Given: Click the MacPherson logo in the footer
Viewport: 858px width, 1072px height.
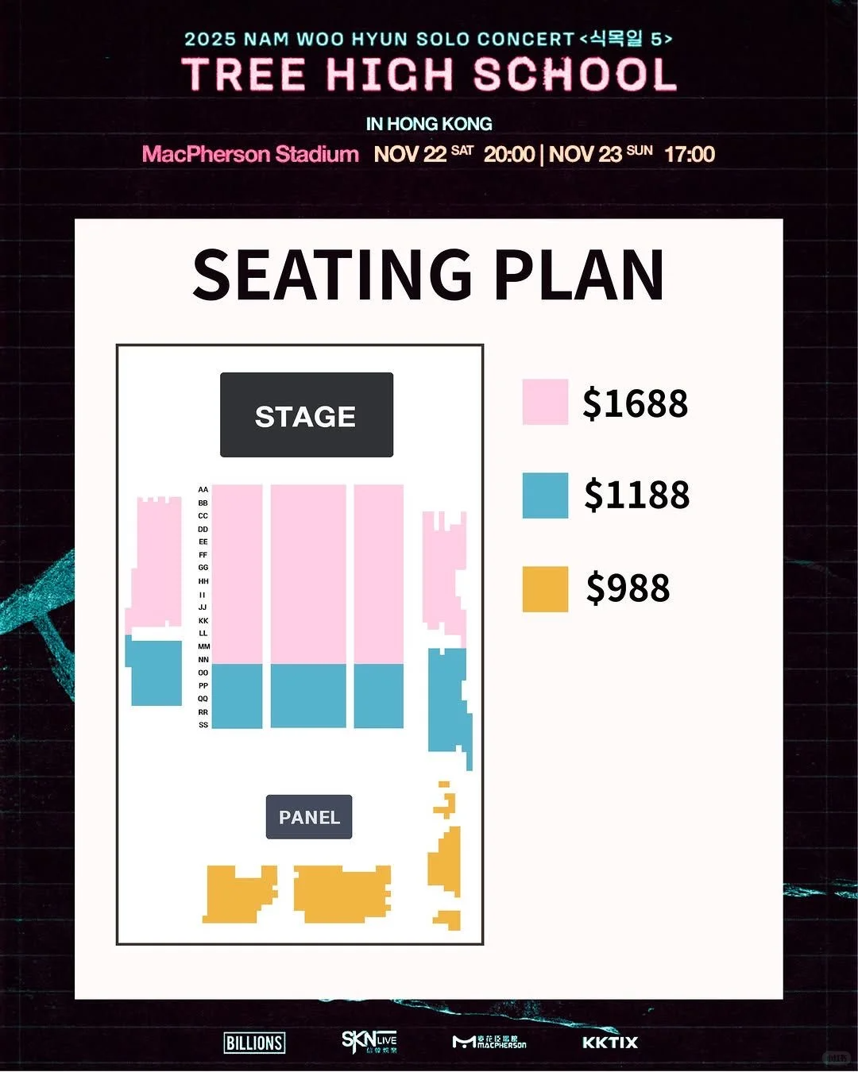Looking at the screenshot, I should tap(489, 1042).
